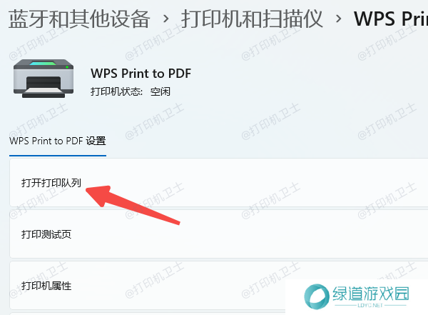Click the WPS Pri… breadcrumb title
428x315 pixels.
(x=391, y=19)
